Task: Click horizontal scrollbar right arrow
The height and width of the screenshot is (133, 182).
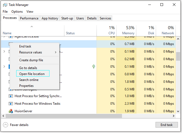Action: tap(174, 116)
